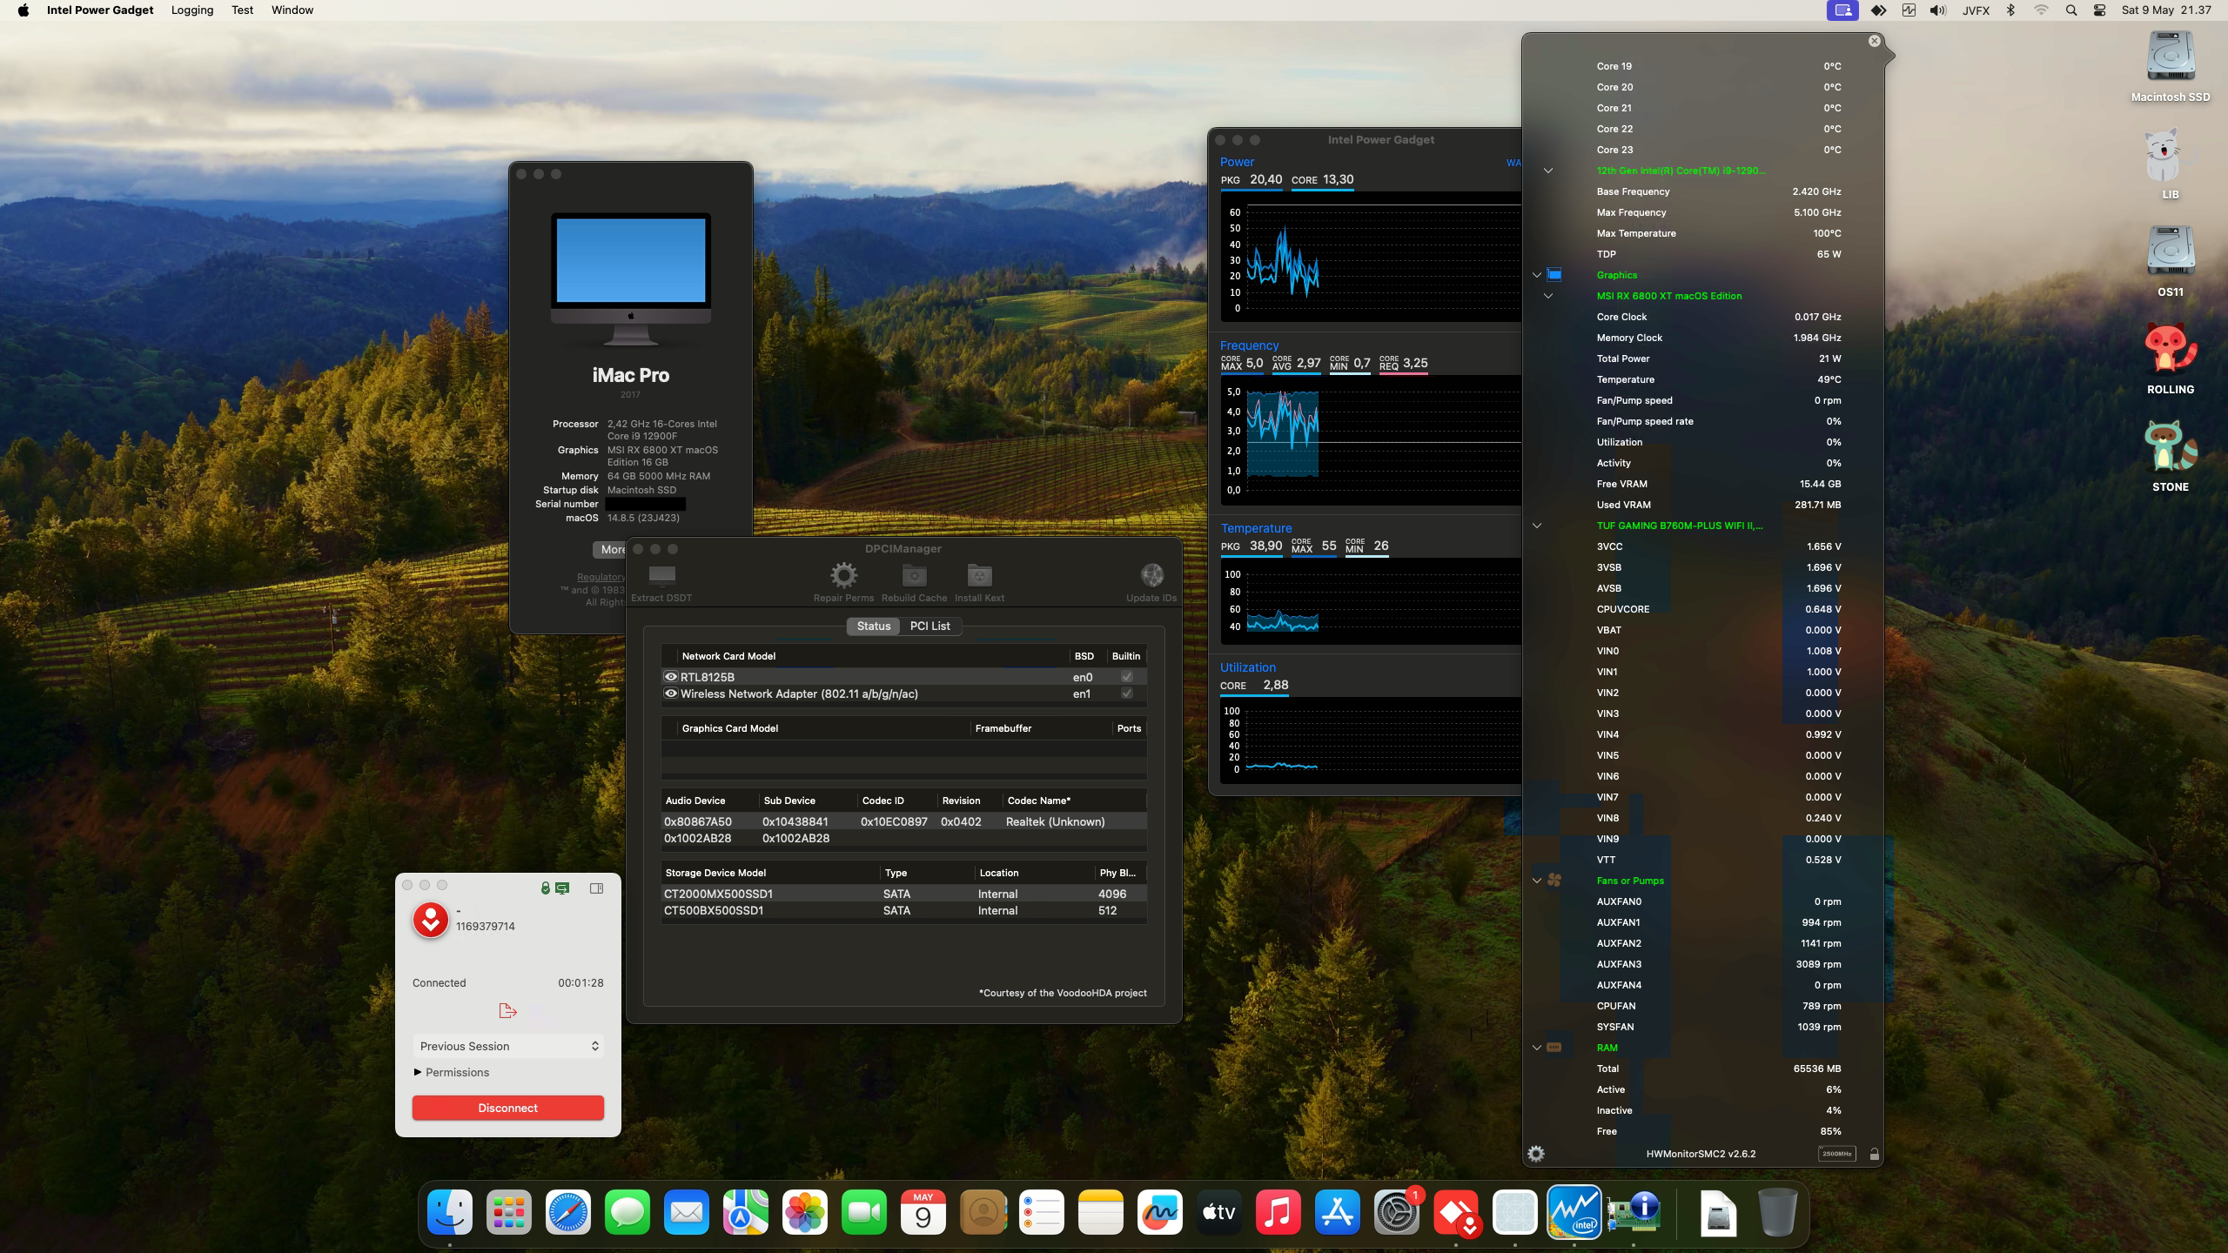Collapse the 12th Gen Intel Core i9 section
This screenshot has width=2228, height=1253.
1548,171
